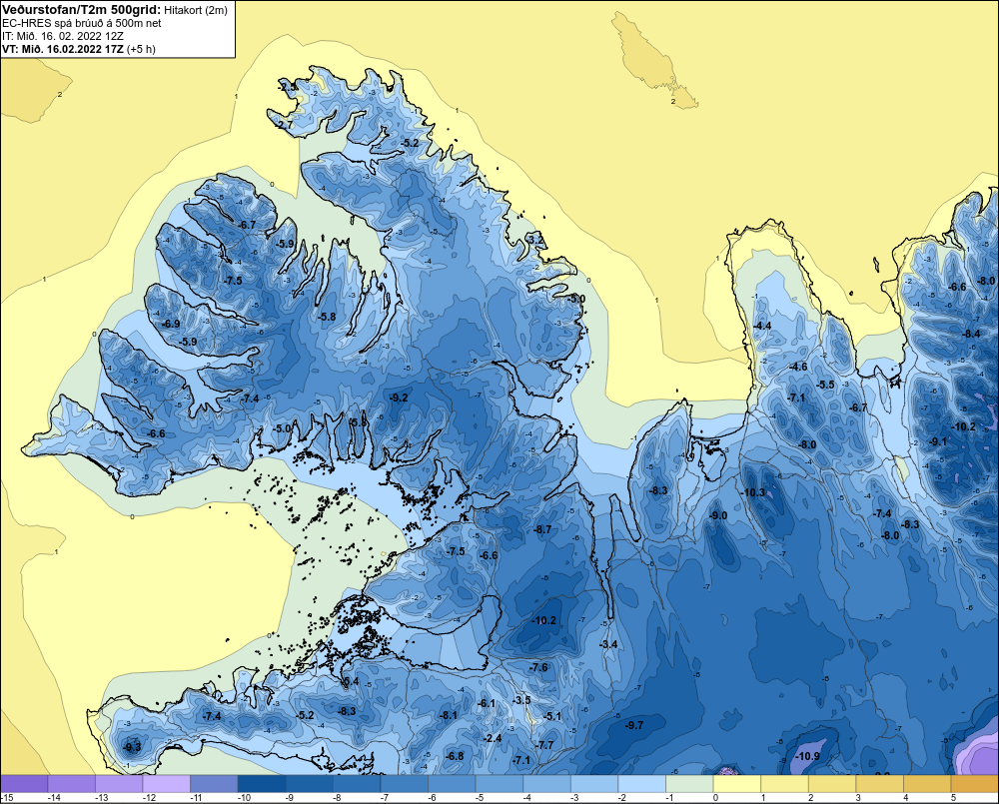Select the legend color between -1 and 0
The image size is (999, 804).
coord(690,784)
